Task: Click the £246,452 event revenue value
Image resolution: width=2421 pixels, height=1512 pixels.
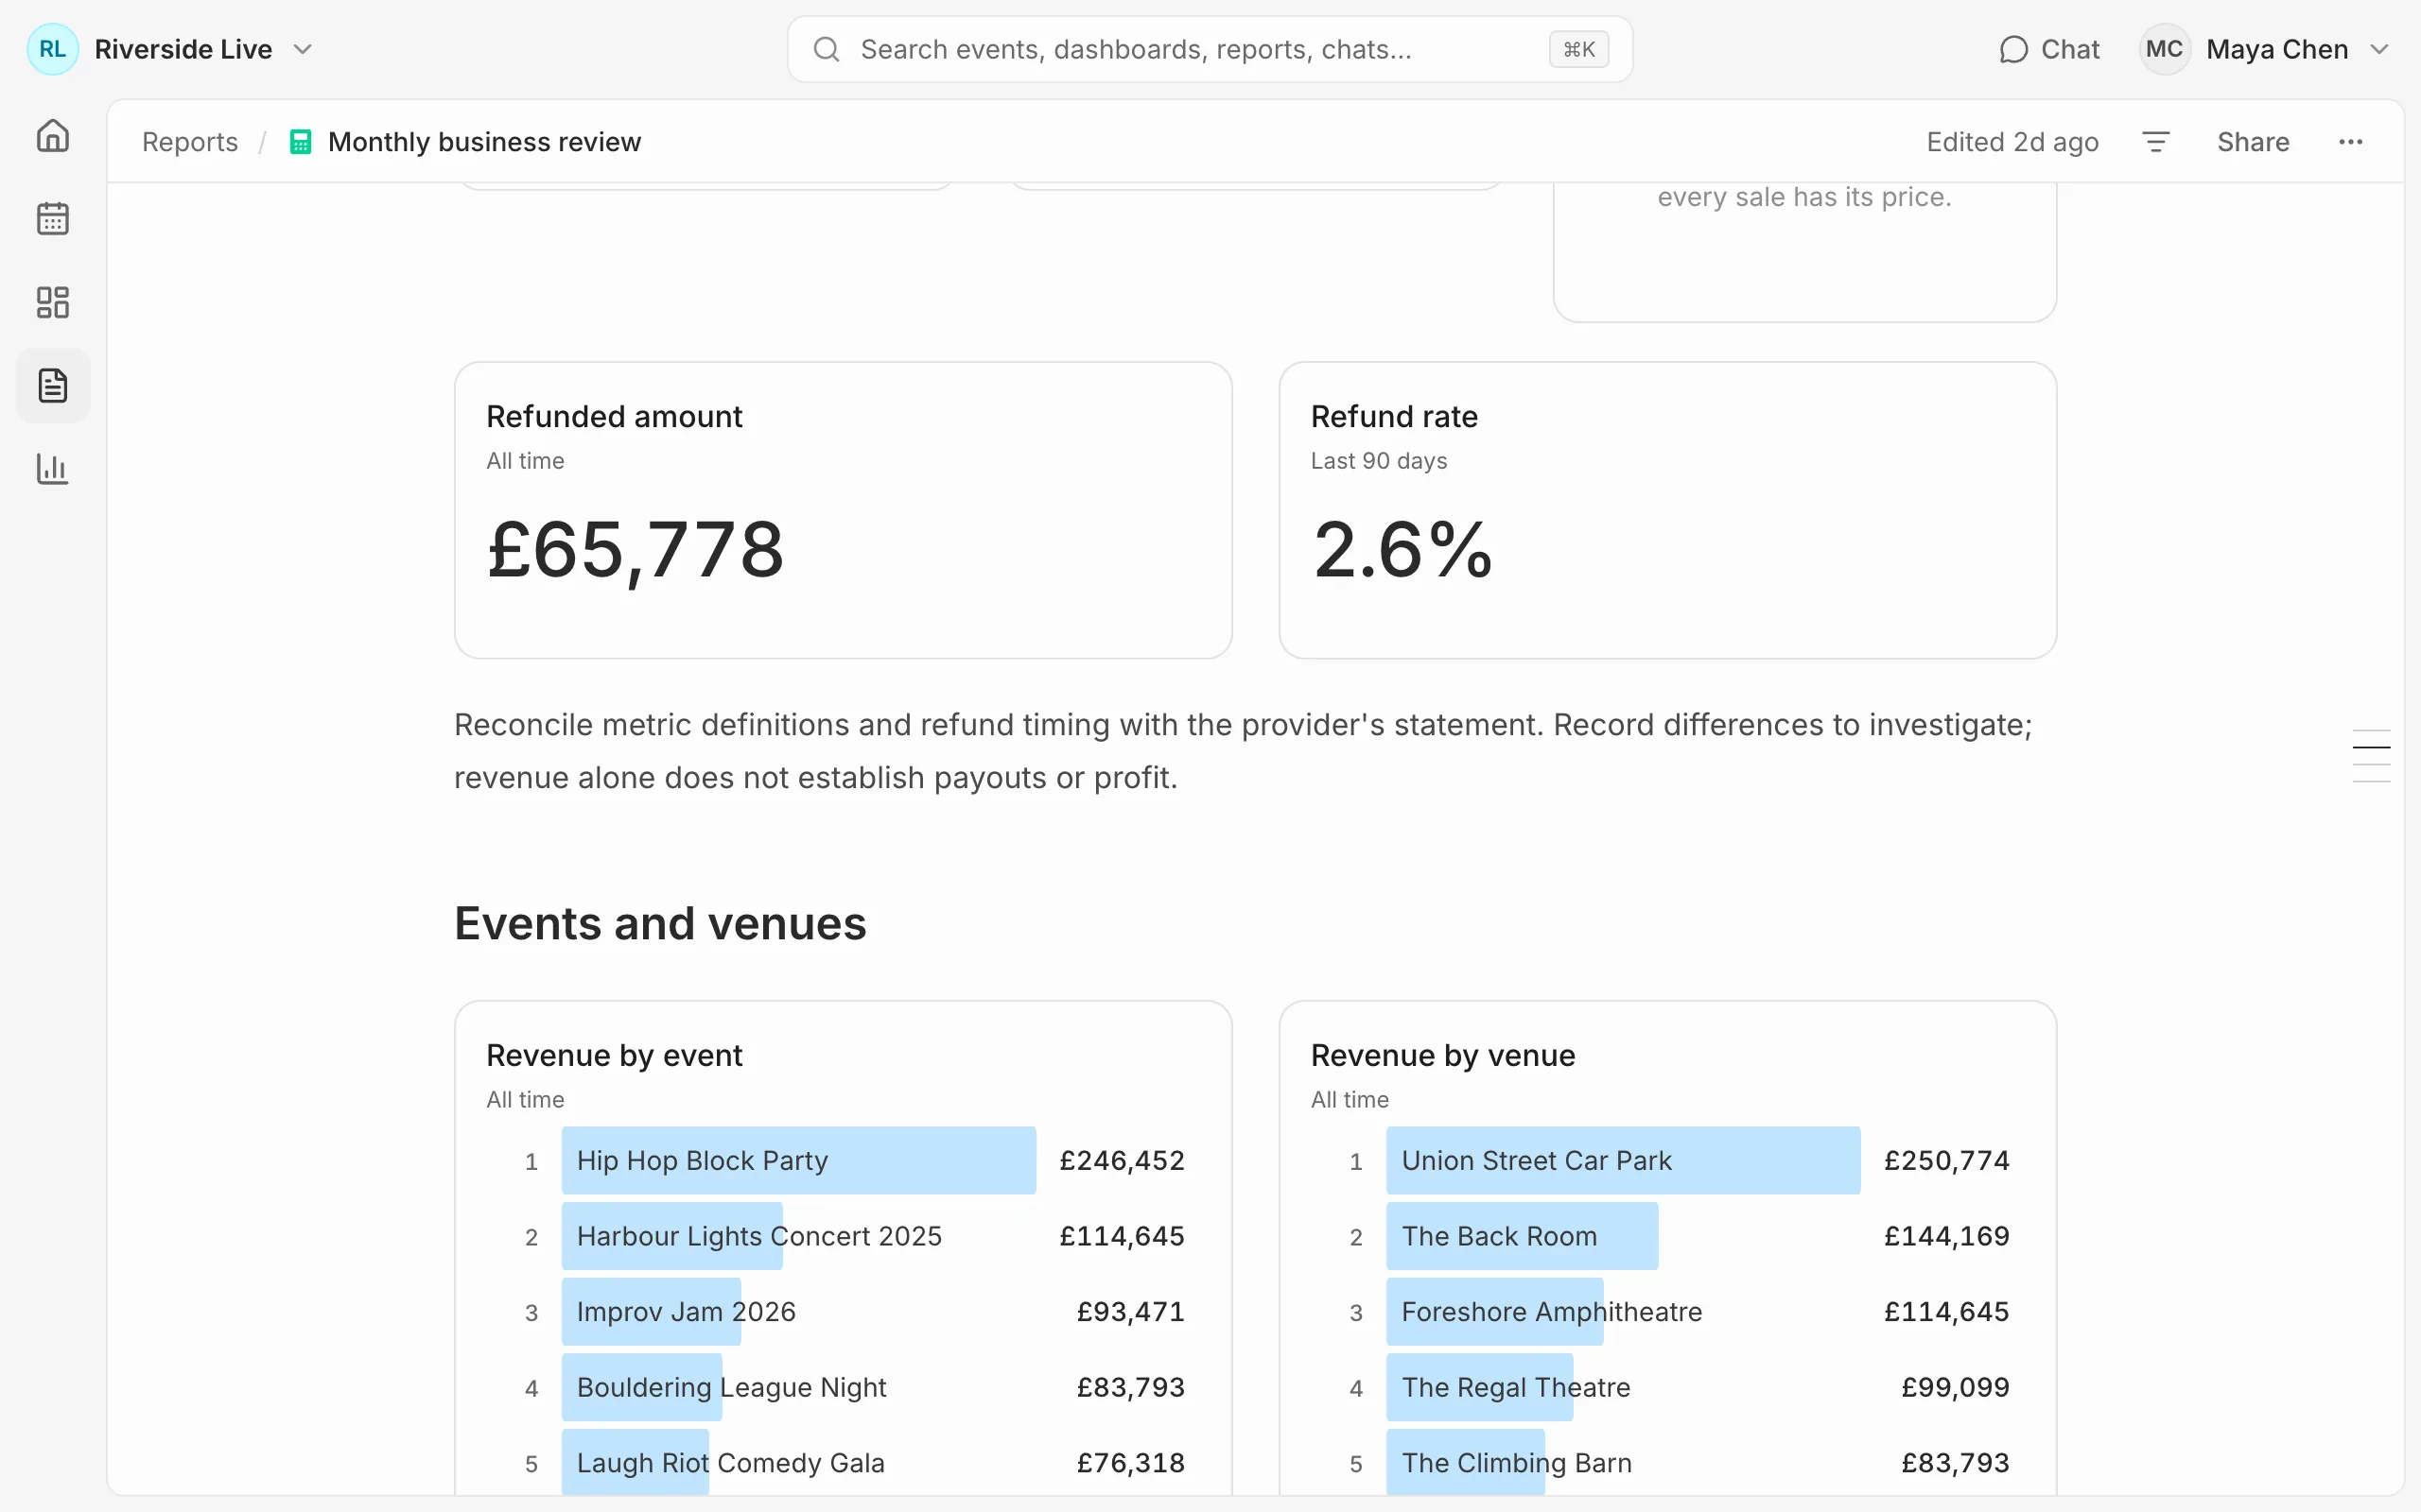Action: [1122, 1160]
